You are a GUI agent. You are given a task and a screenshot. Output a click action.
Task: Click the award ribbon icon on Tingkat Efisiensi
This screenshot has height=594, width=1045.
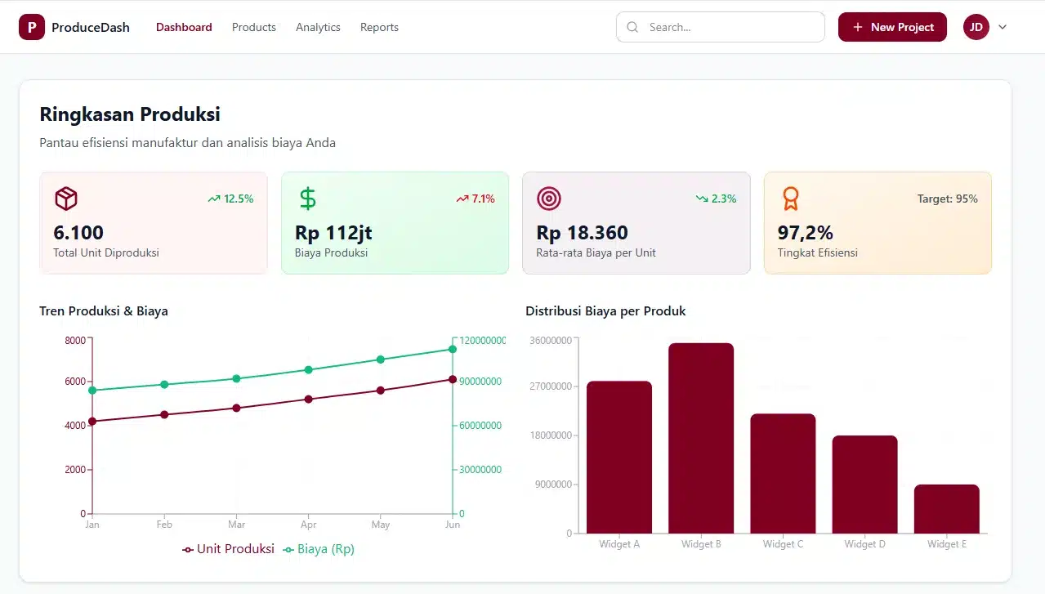790,199
